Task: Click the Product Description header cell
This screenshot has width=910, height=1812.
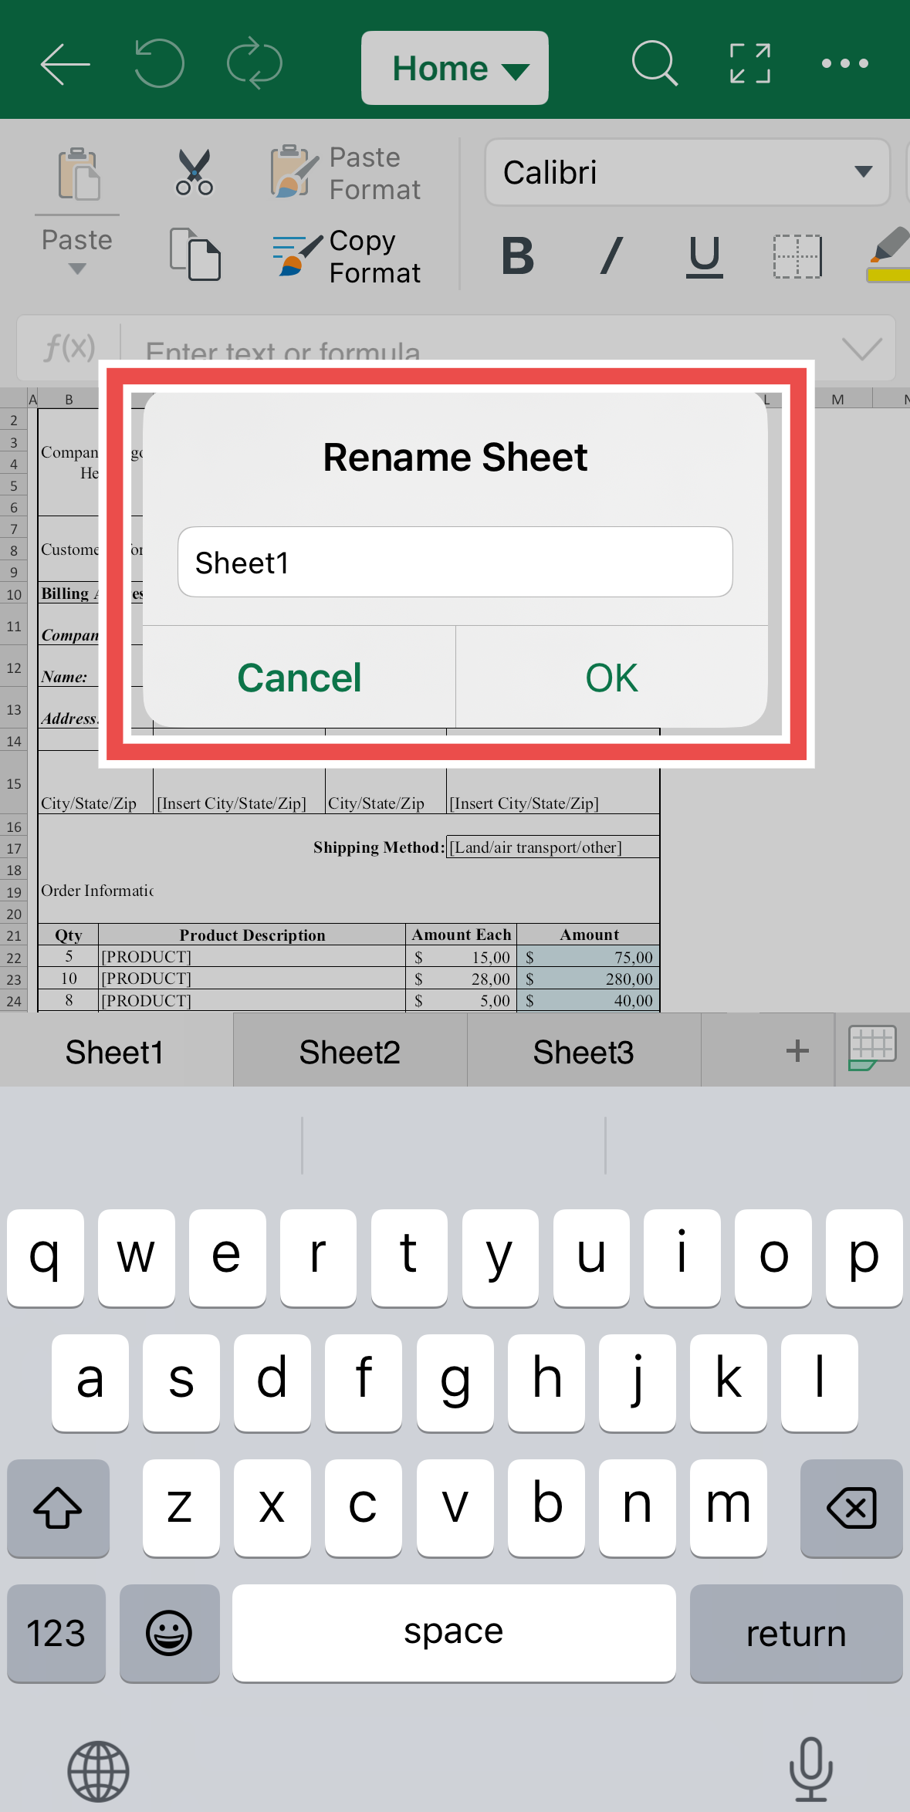Action: [x=252, y=935]
